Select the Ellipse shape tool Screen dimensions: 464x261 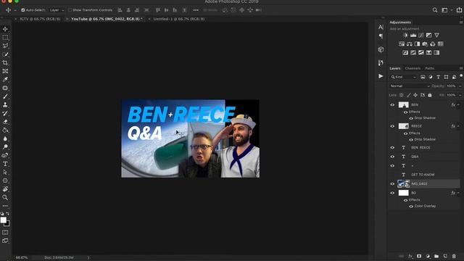[5, 181]
